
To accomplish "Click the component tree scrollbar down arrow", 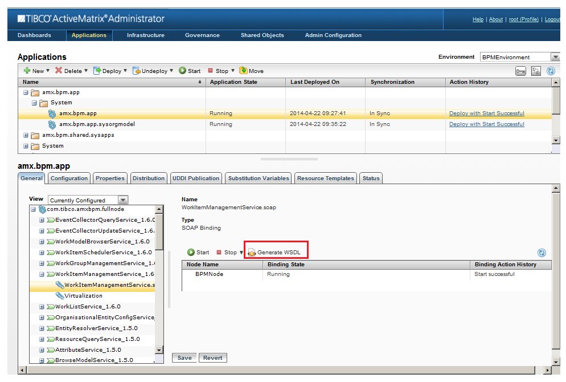I will coord(159,350).
